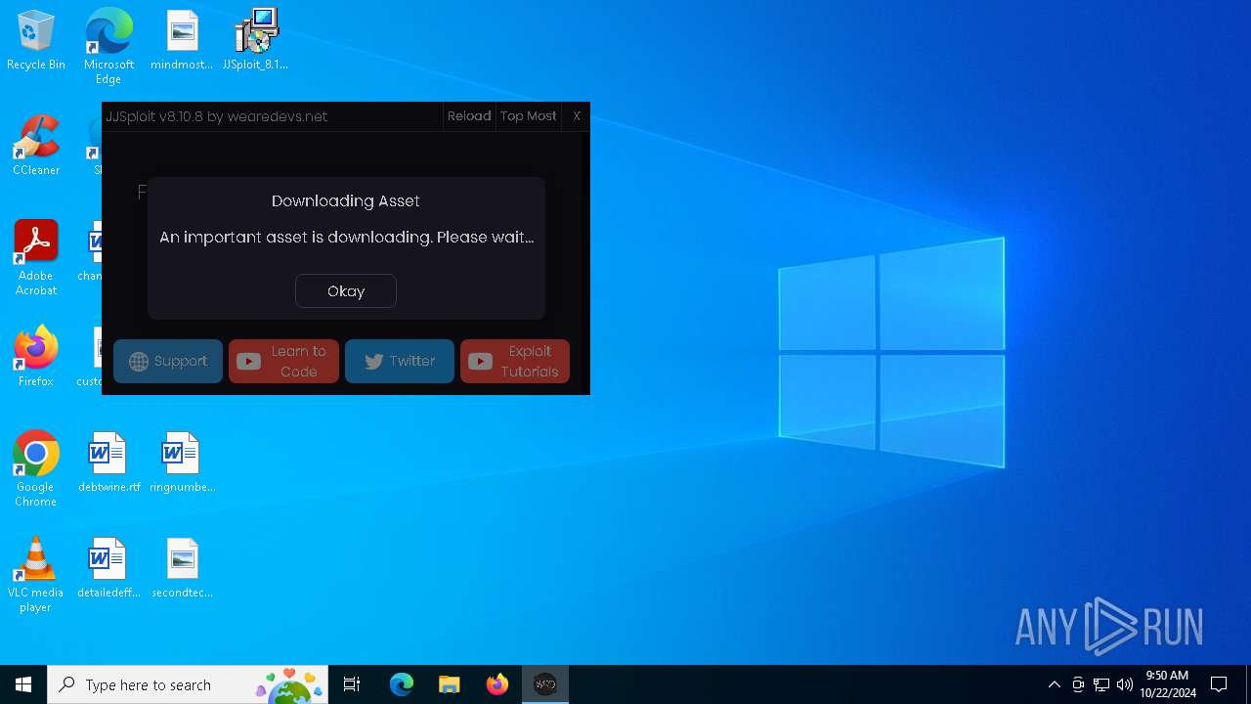Open the volume tray icon
Screen dimensions: 1251x704
pyautogui.click(x=1124, y=684)
